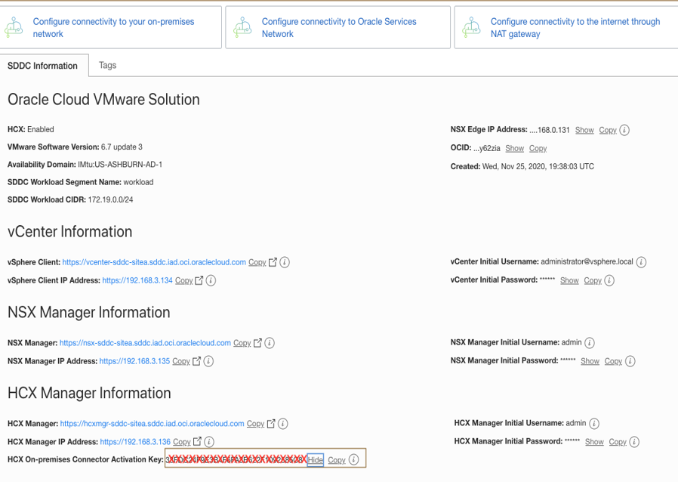Image resolution: width=678 pixels, height=482 pixels.
Task: Click the info icon beside NSX Edge IP Address
Action: point(624,130)
